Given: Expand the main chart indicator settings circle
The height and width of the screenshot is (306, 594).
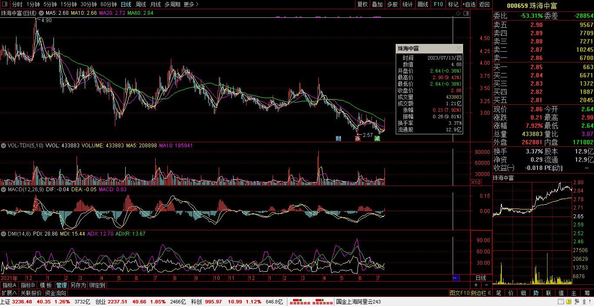Looking at the screenshot, I should (41, 13).
